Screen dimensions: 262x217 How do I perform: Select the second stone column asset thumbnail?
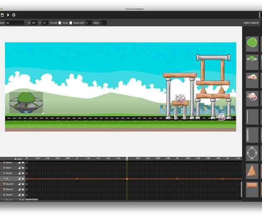(x=252, y=135)
